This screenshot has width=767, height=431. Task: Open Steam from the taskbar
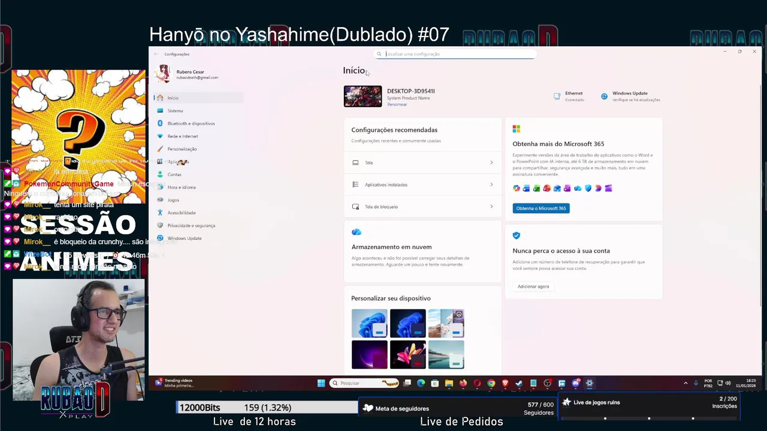click(519, 383)
